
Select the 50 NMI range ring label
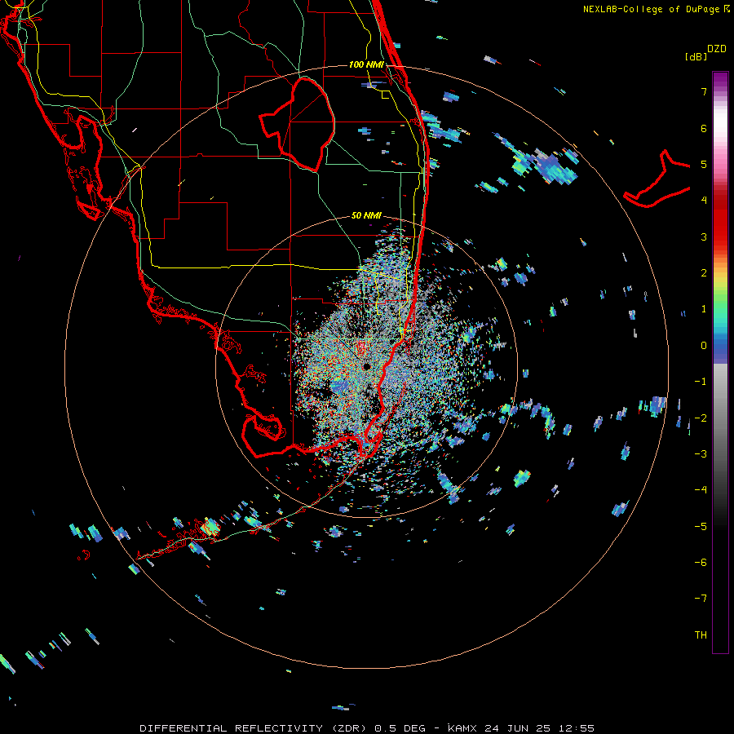[366, 215]
